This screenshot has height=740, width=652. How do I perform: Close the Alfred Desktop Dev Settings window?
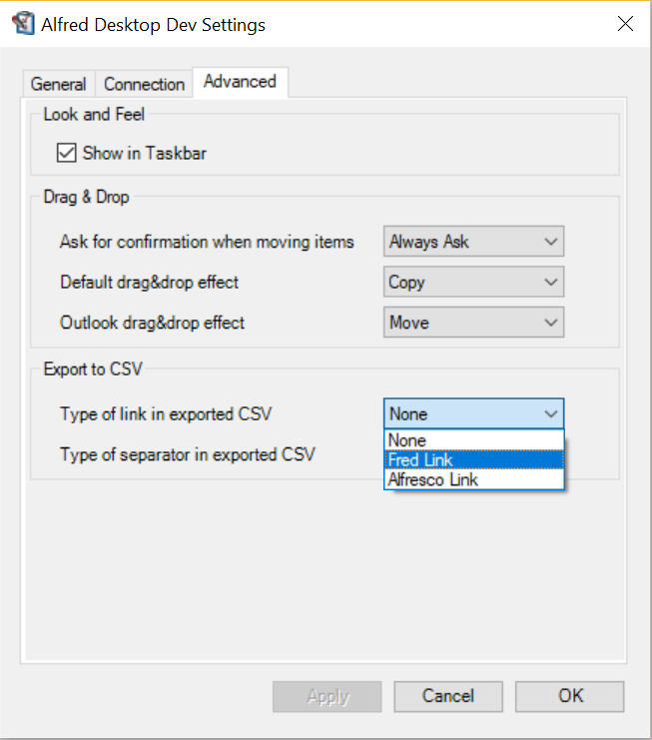[x=625, y=24]
